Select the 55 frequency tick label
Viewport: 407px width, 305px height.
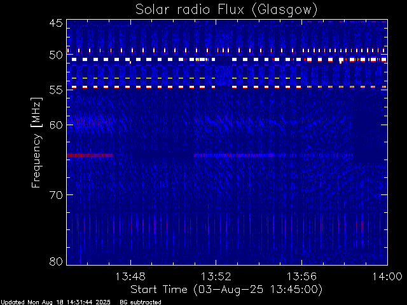coord(56,90)
